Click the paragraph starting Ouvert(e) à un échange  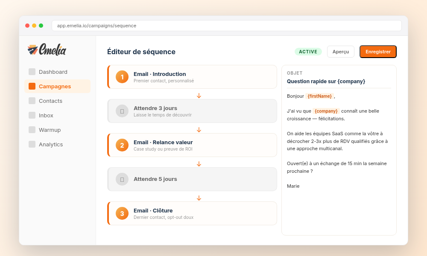[x=336, y=167]
